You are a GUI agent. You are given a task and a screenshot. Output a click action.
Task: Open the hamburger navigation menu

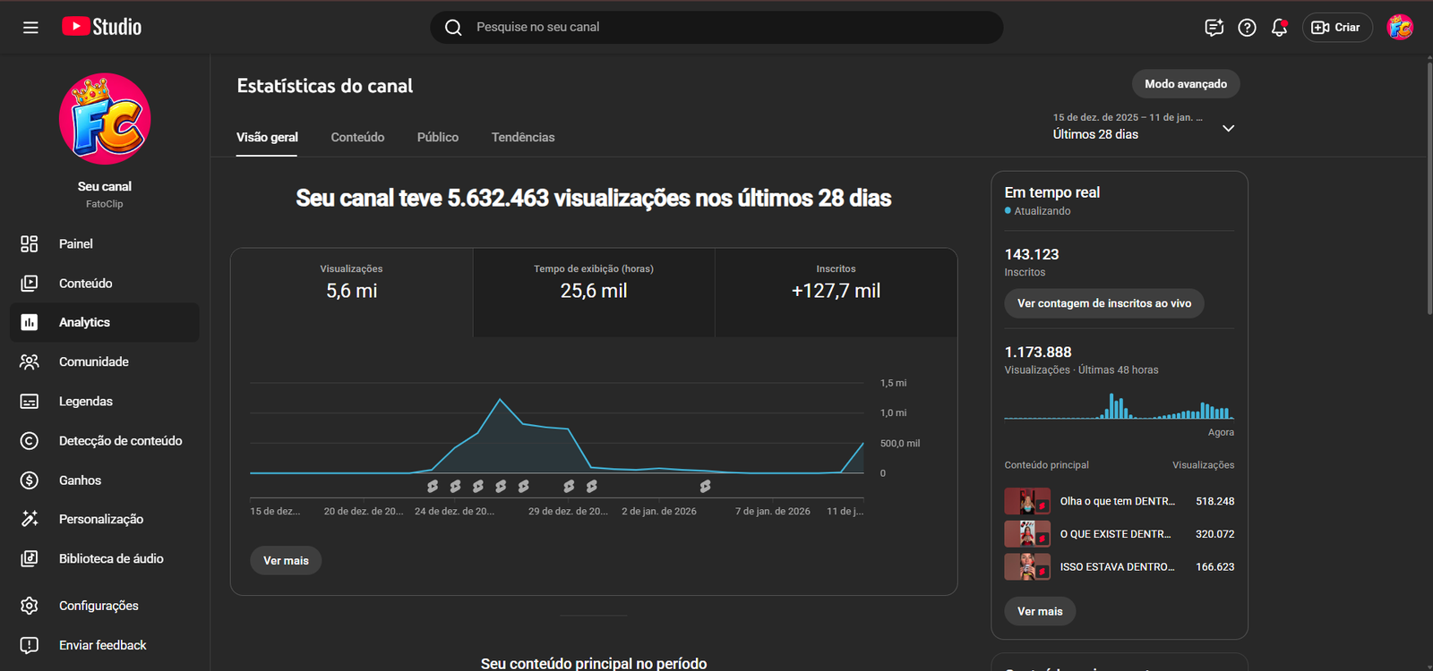coord(30,28)
